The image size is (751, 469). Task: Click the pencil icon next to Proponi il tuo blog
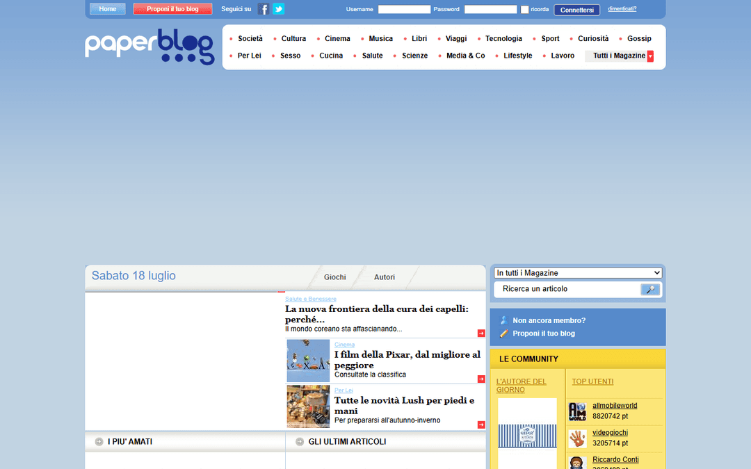504,334
